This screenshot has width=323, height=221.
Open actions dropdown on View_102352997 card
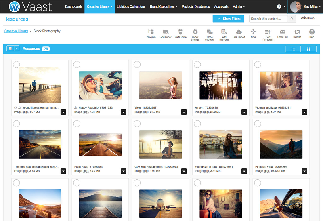point(184,112)
